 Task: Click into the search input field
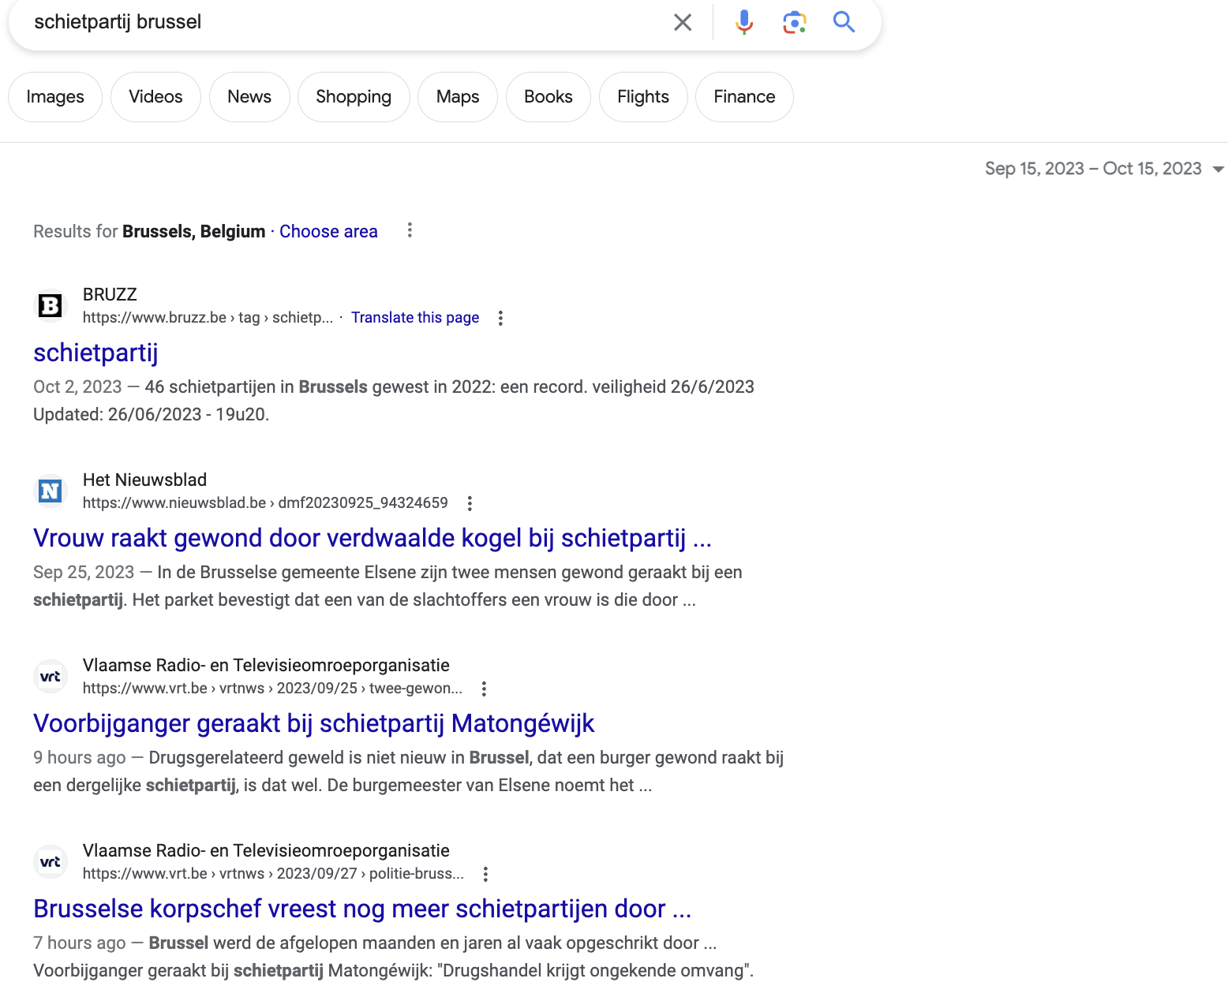[x=339, y=22]
